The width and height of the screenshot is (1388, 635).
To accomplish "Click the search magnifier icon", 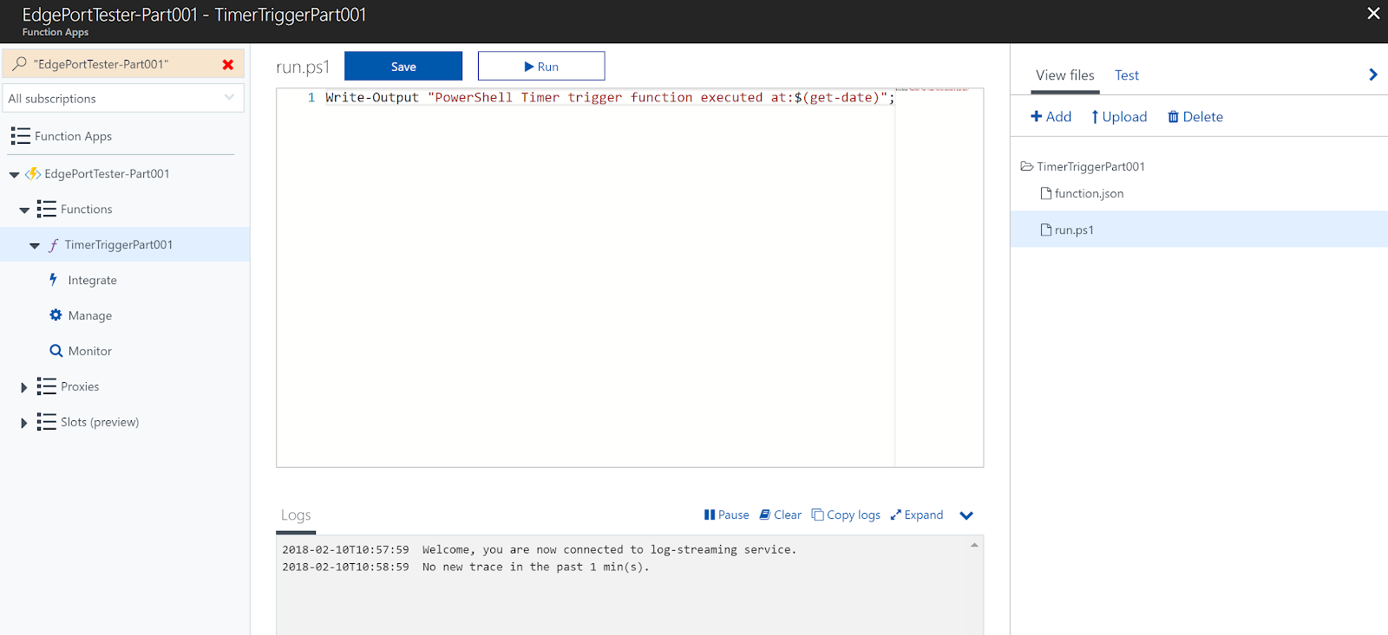I will click(x=19, y=64).
